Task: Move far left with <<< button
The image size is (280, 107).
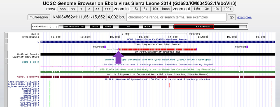Action: pyautogui.click(x=63, y=9)
